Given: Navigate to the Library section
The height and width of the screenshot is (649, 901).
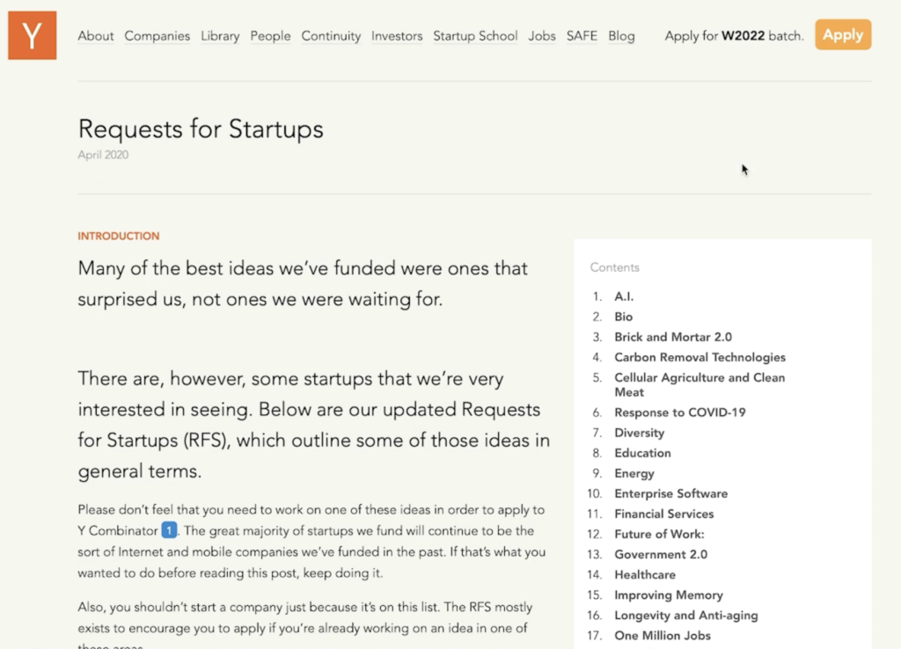Looking at the screenshot, I should coord(219,36).
